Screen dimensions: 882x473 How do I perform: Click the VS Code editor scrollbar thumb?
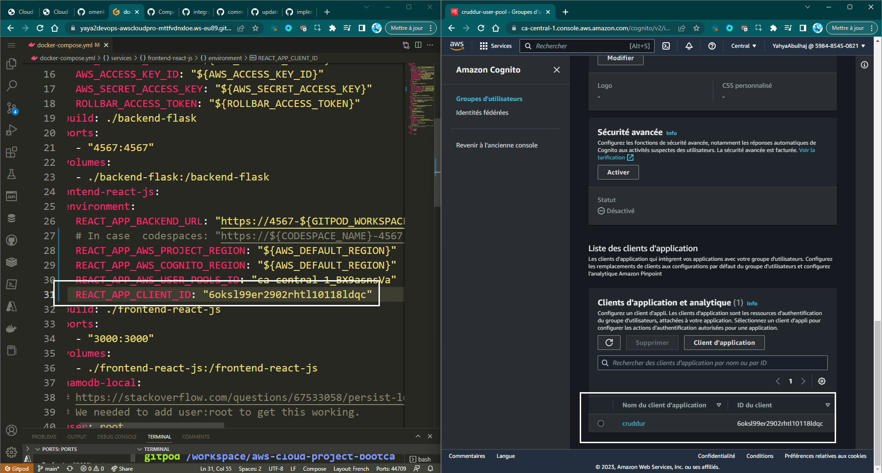(x=437, y=163)
